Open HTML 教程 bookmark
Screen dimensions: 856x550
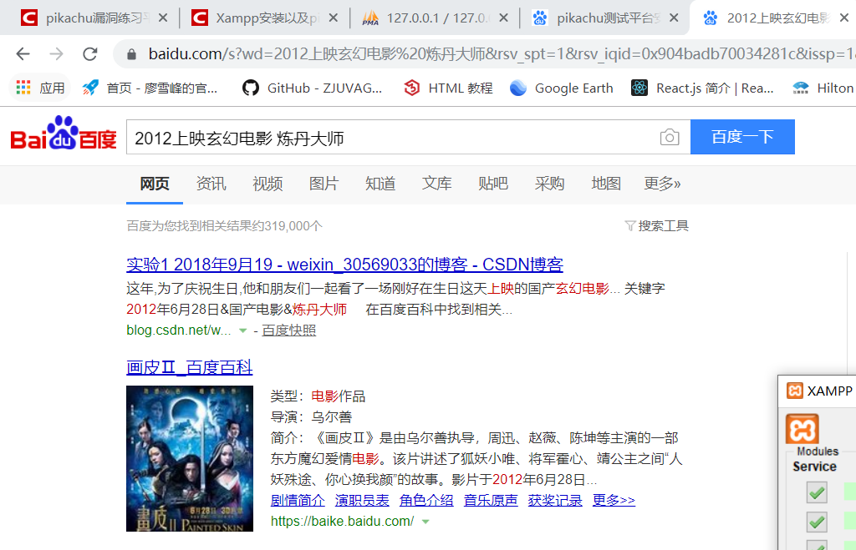[x=448, y=88]
